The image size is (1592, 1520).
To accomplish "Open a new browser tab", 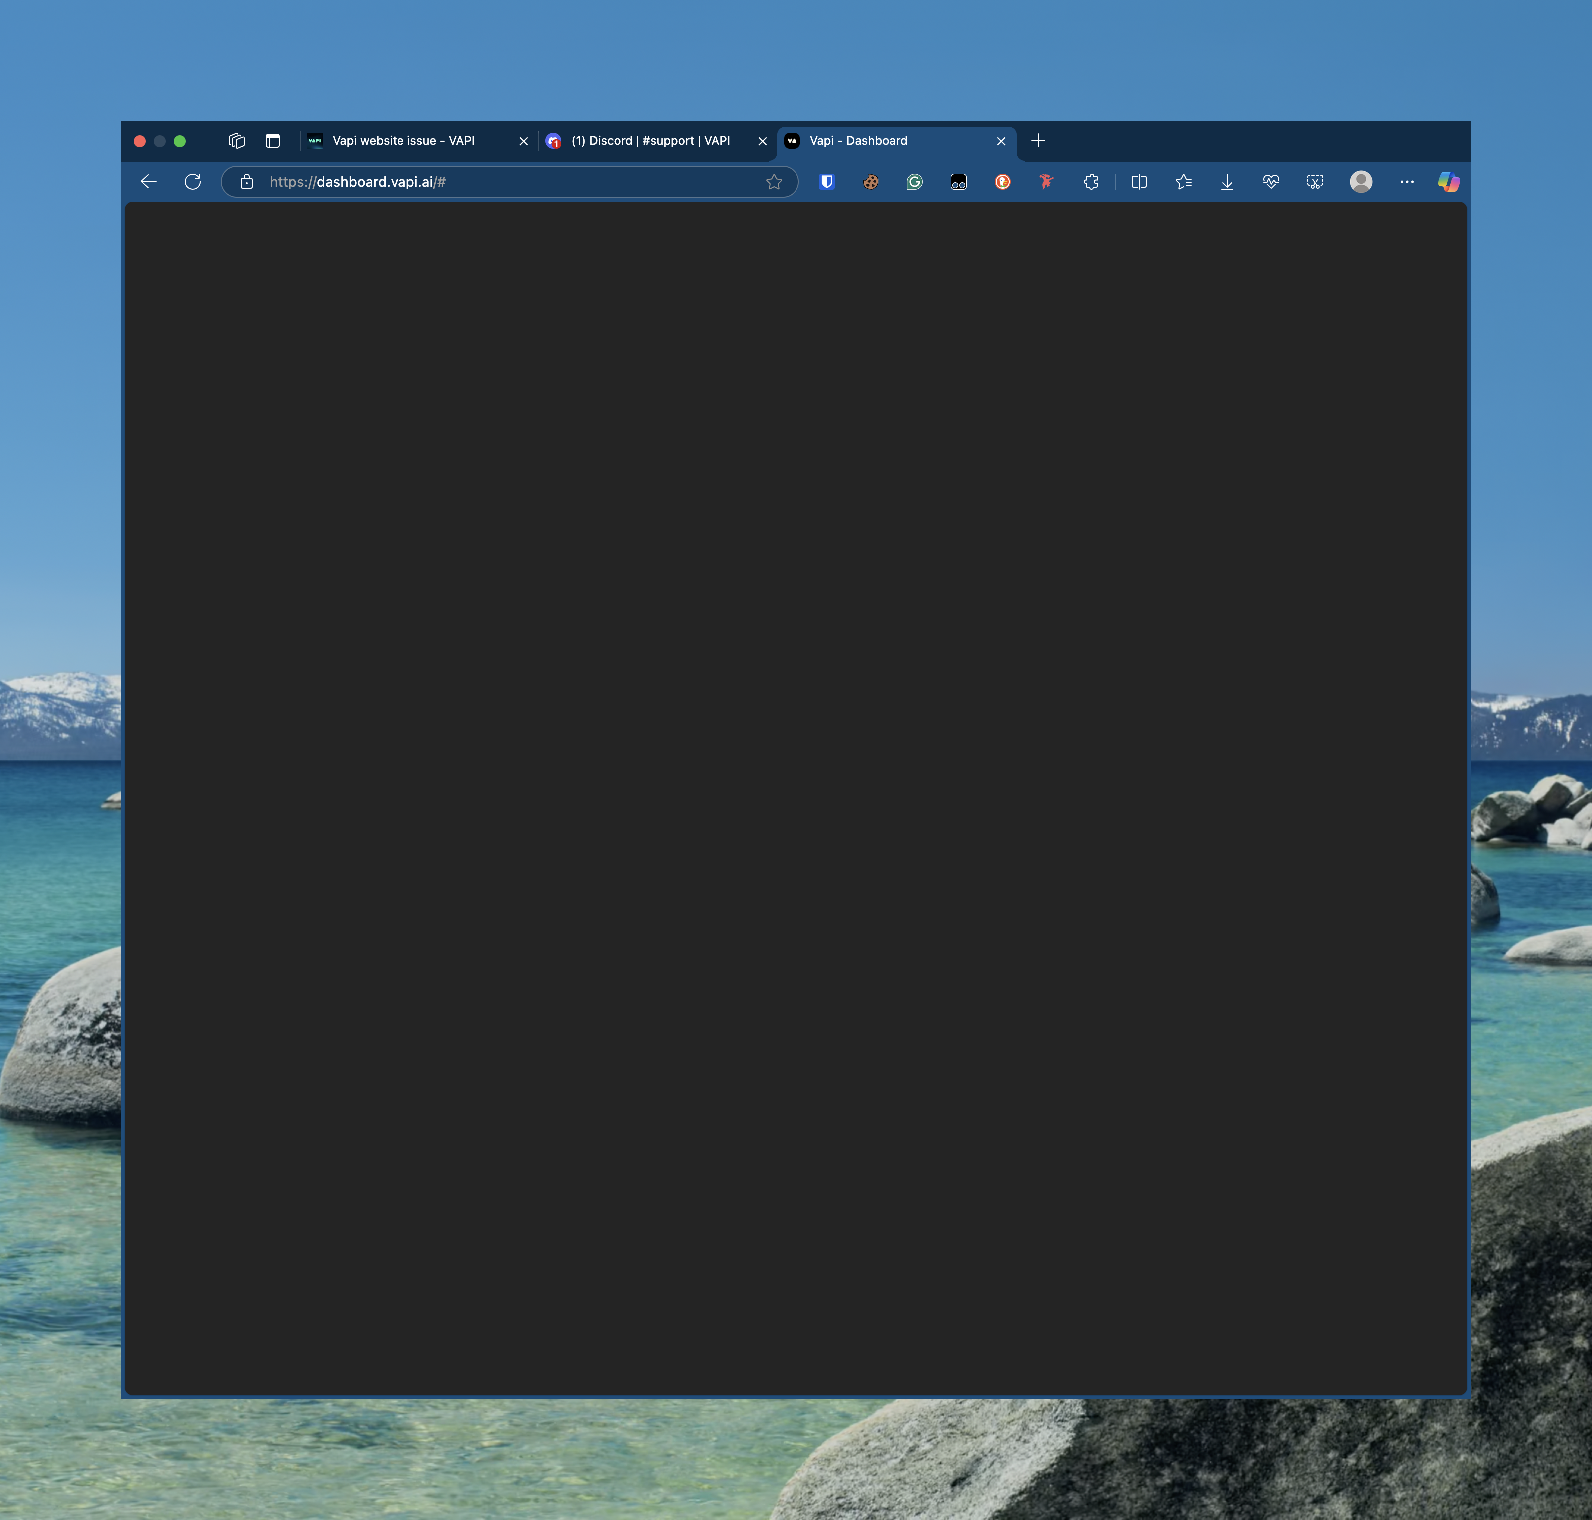I will 1037,141.
